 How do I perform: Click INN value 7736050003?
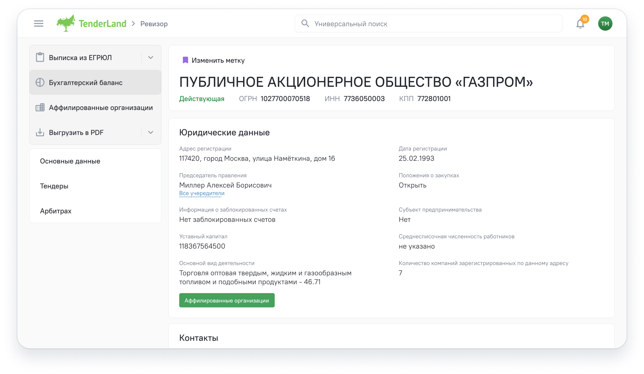pyautogui.click(x=364, y=99)
